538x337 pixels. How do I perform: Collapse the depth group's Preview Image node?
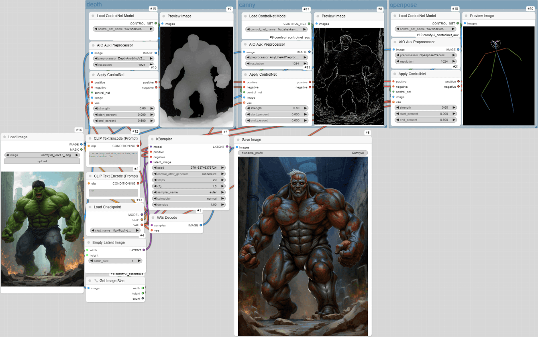[x=163, y=16]
